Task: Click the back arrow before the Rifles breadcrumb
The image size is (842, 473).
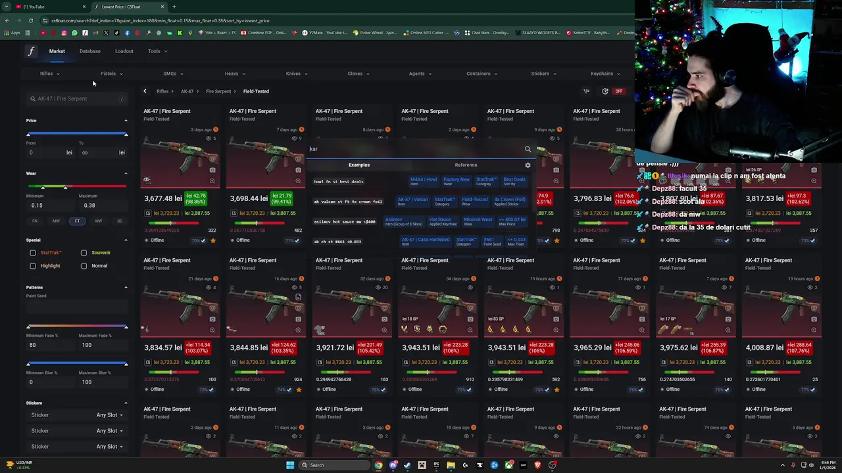Action: point(145,91)
